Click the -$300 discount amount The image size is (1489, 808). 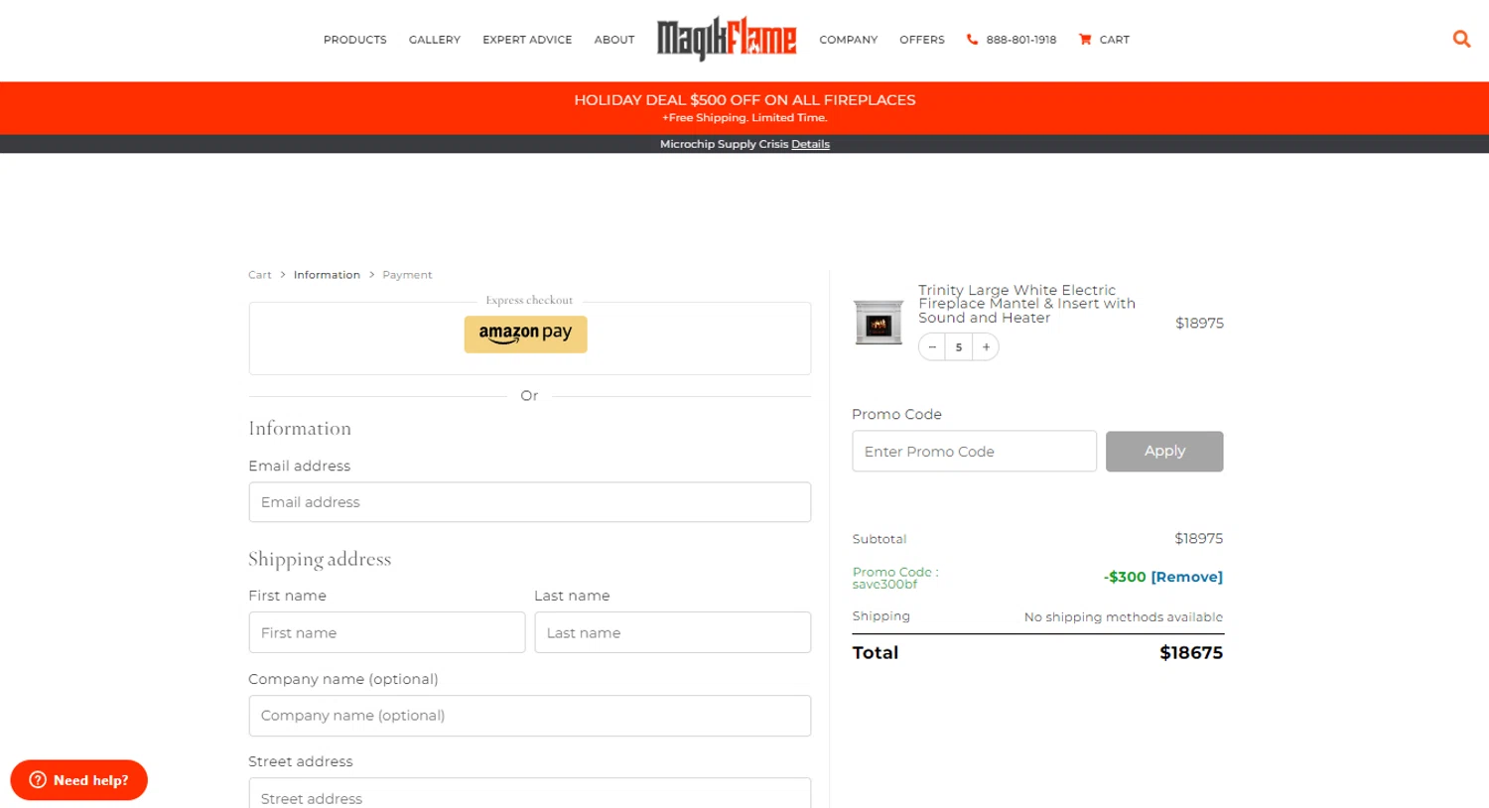[x=1125, y=577]
